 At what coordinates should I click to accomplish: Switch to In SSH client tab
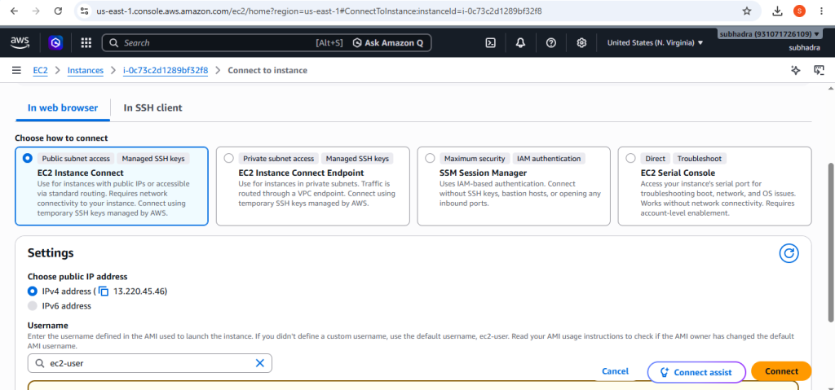click(x=152, y=107)
